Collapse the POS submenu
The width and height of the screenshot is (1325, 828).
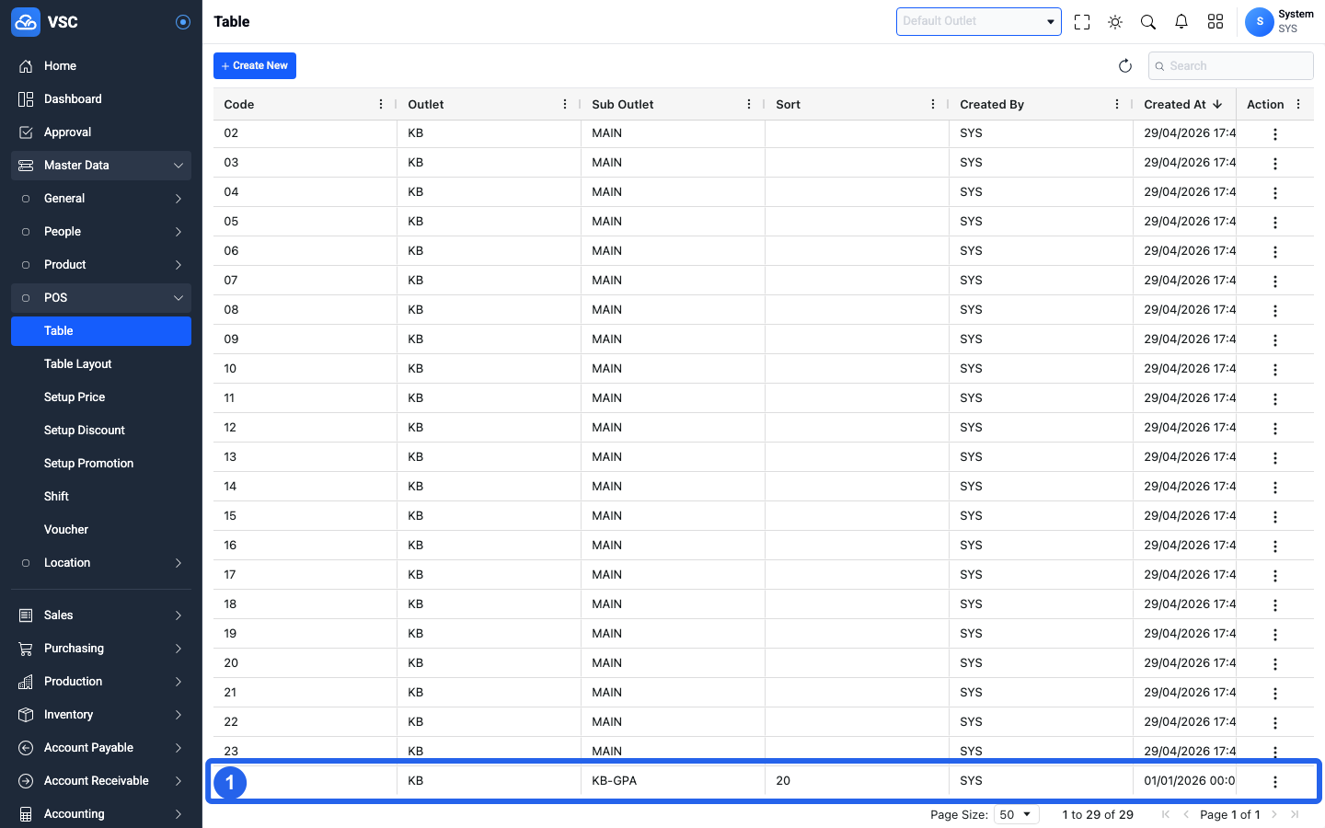click(x=101, y=298)
